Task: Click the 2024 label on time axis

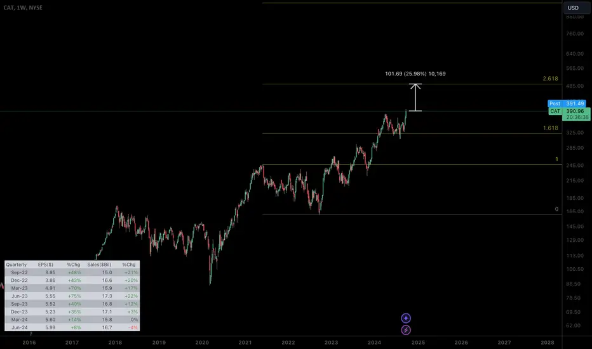Action: (375, 343)
